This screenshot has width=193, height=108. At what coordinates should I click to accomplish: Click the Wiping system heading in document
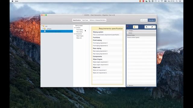[x=98, y=32]
